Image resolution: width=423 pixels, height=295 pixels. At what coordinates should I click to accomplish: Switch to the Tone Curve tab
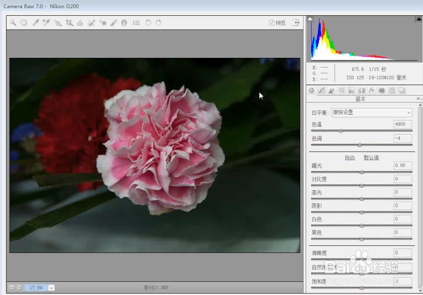click(321, 90)
